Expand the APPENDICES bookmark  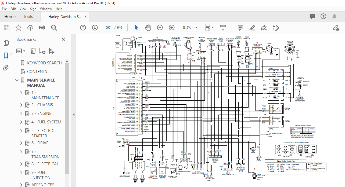pos(21,185)
